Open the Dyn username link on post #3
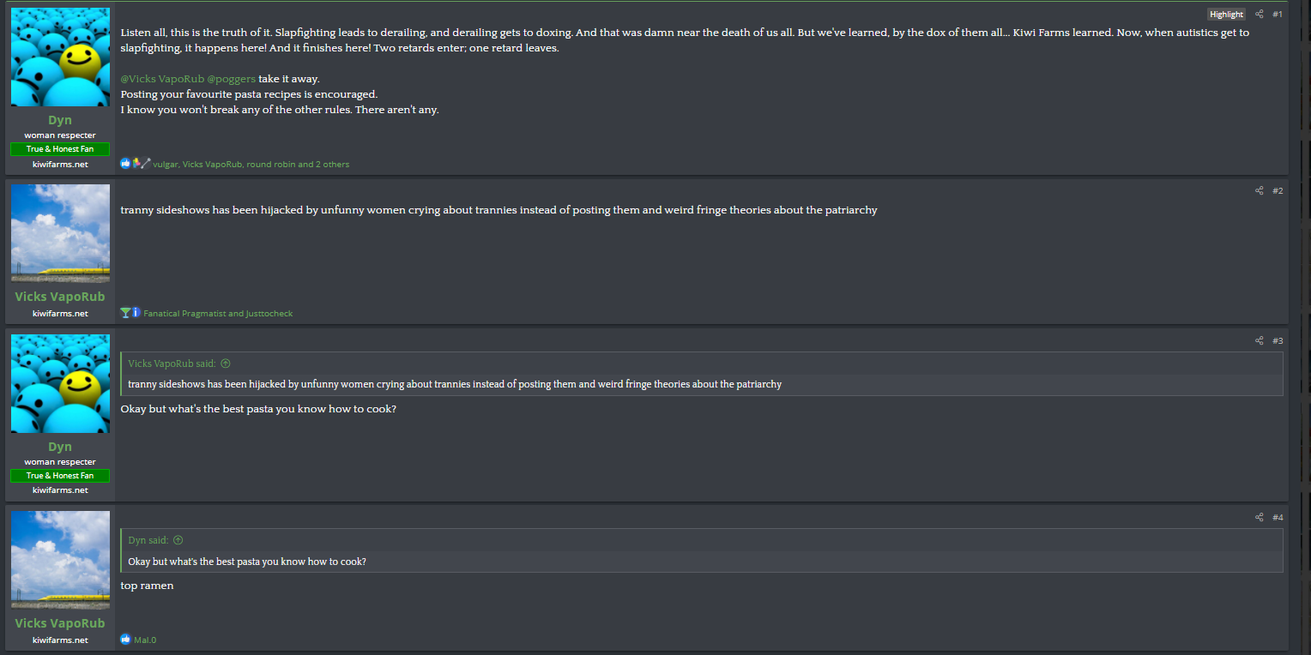The width and height of the screenshot is (1311, 655). click(60, 447)
